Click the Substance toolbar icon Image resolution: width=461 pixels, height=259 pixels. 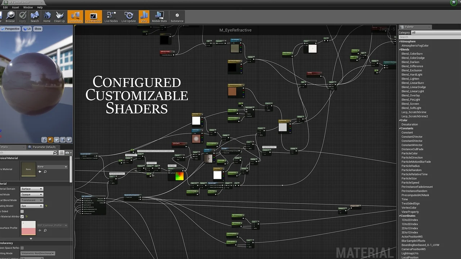(x=177, y=17)
